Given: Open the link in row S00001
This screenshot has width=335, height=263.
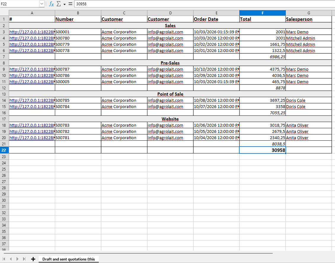Looking at the screenshot, I should pos(32,32).
